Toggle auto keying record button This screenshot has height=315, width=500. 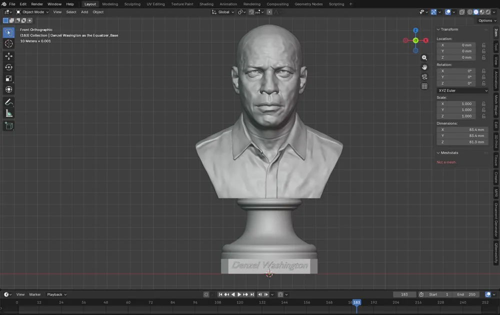(x=206, y=294)
